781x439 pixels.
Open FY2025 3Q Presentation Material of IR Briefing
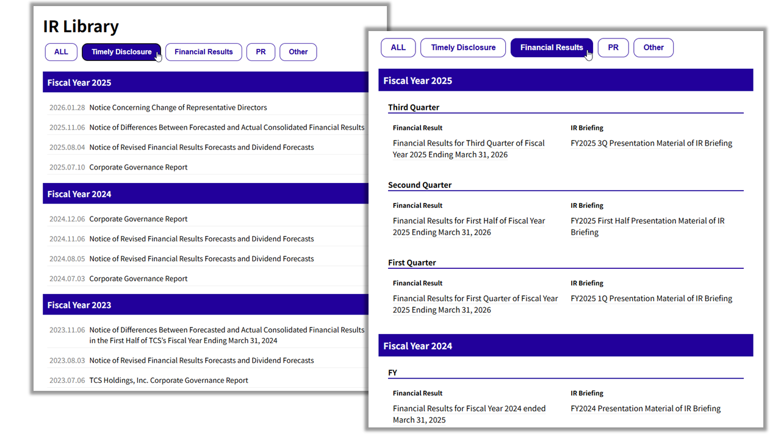tap(652, 143)
